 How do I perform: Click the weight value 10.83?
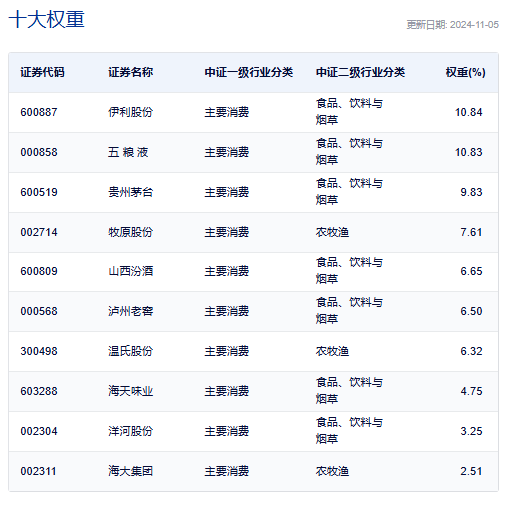coord(468,152)
